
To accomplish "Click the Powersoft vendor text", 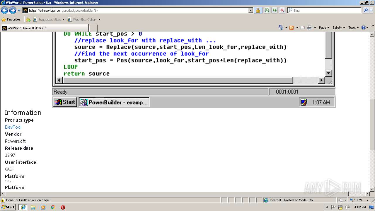I will coord(15,141).
